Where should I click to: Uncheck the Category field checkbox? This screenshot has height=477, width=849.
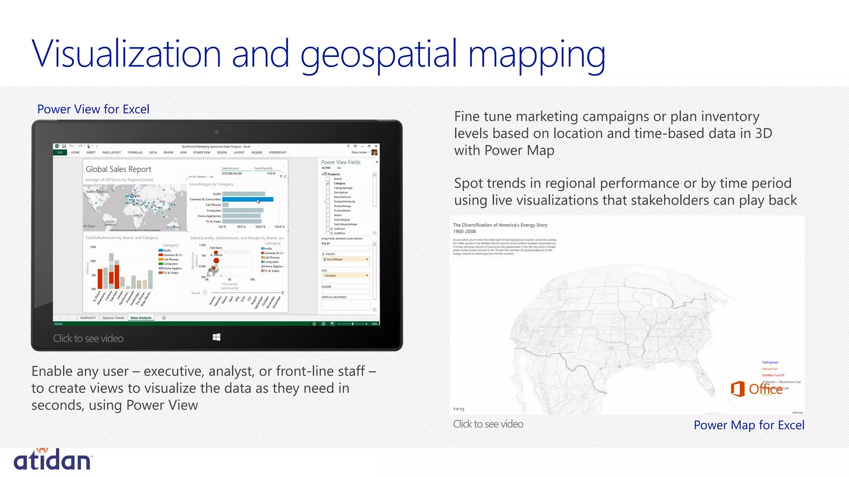click(x=328, y=183)
